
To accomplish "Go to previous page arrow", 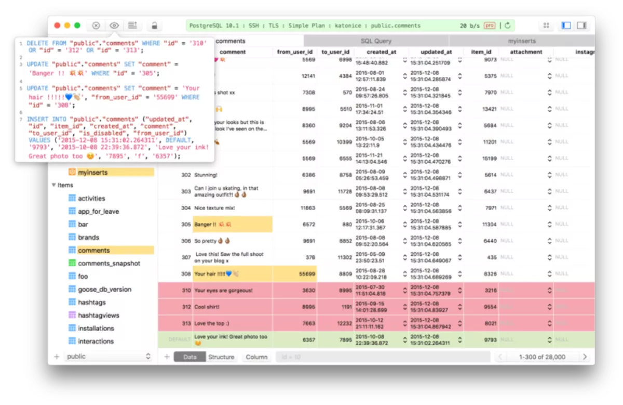I will [500, 357].
